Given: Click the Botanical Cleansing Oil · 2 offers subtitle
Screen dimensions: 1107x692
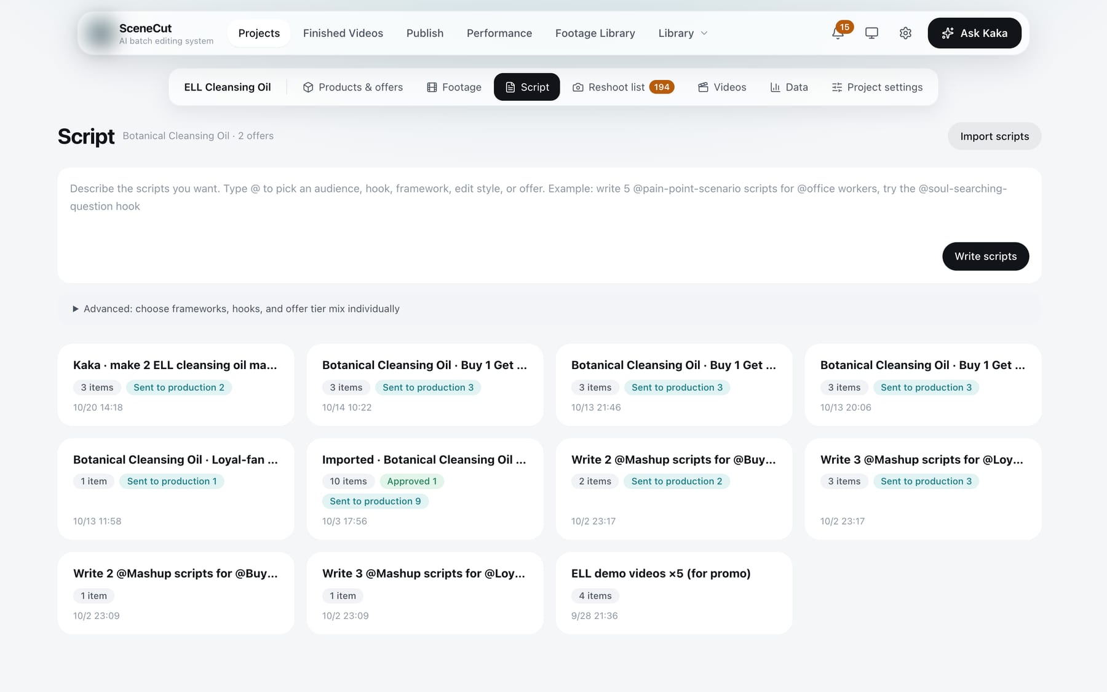Looking at the screenshot, I should pyautogui.click(x=198, y=136).
